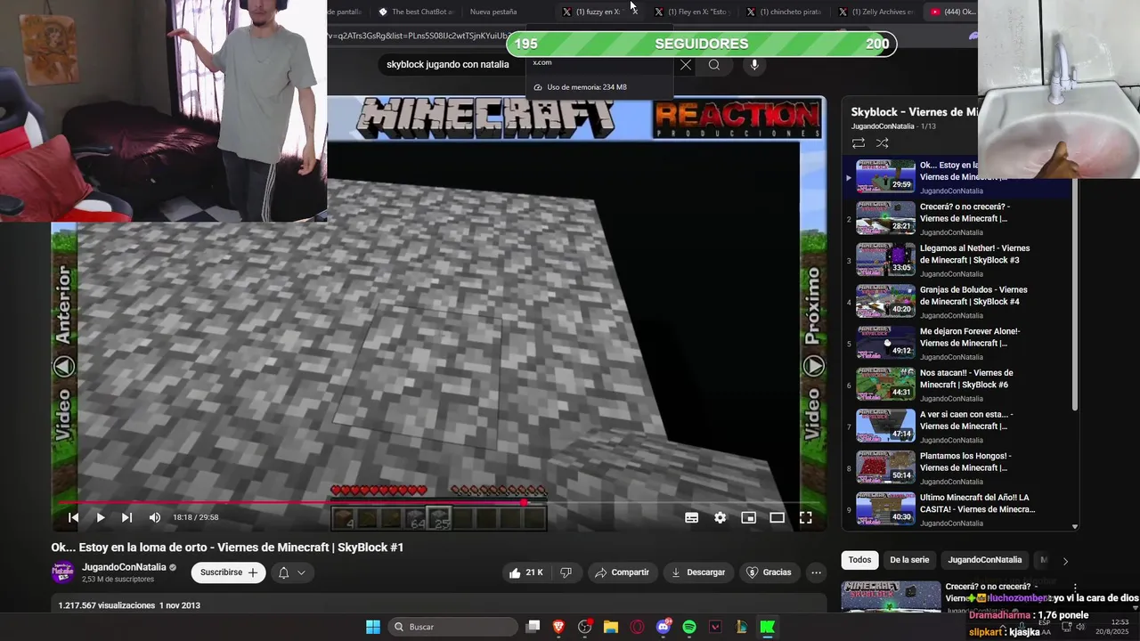Switch to '(1) Zelly Archives' tab
1140x641 pixels.
tap(876, 12)
